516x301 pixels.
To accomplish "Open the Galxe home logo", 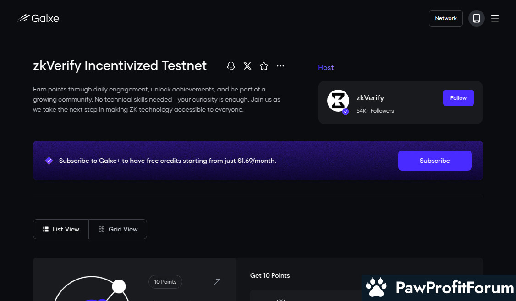I will pos(38,18).
